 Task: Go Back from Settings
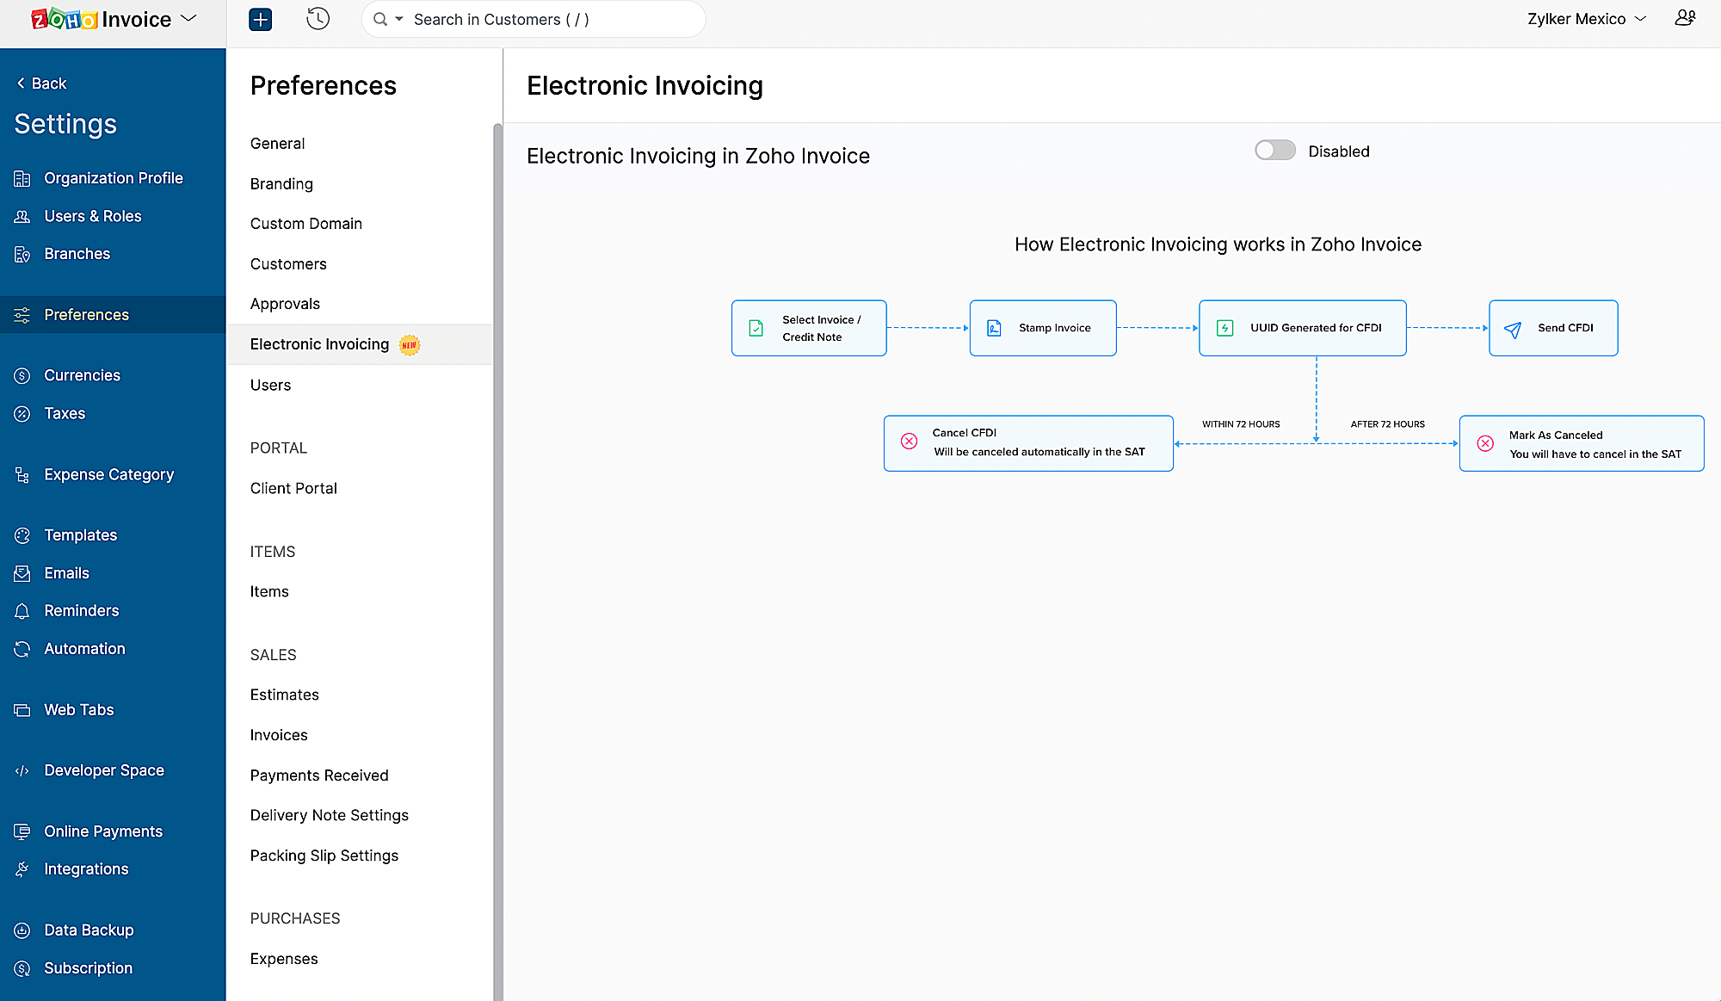[40, 83]
